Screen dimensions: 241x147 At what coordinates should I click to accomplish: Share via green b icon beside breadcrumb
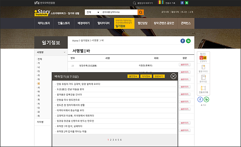tap(188, 41)
